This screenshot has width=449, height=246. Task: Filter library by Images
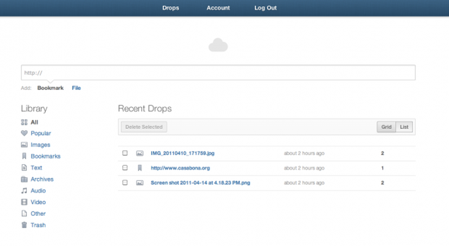click(40, 145)
